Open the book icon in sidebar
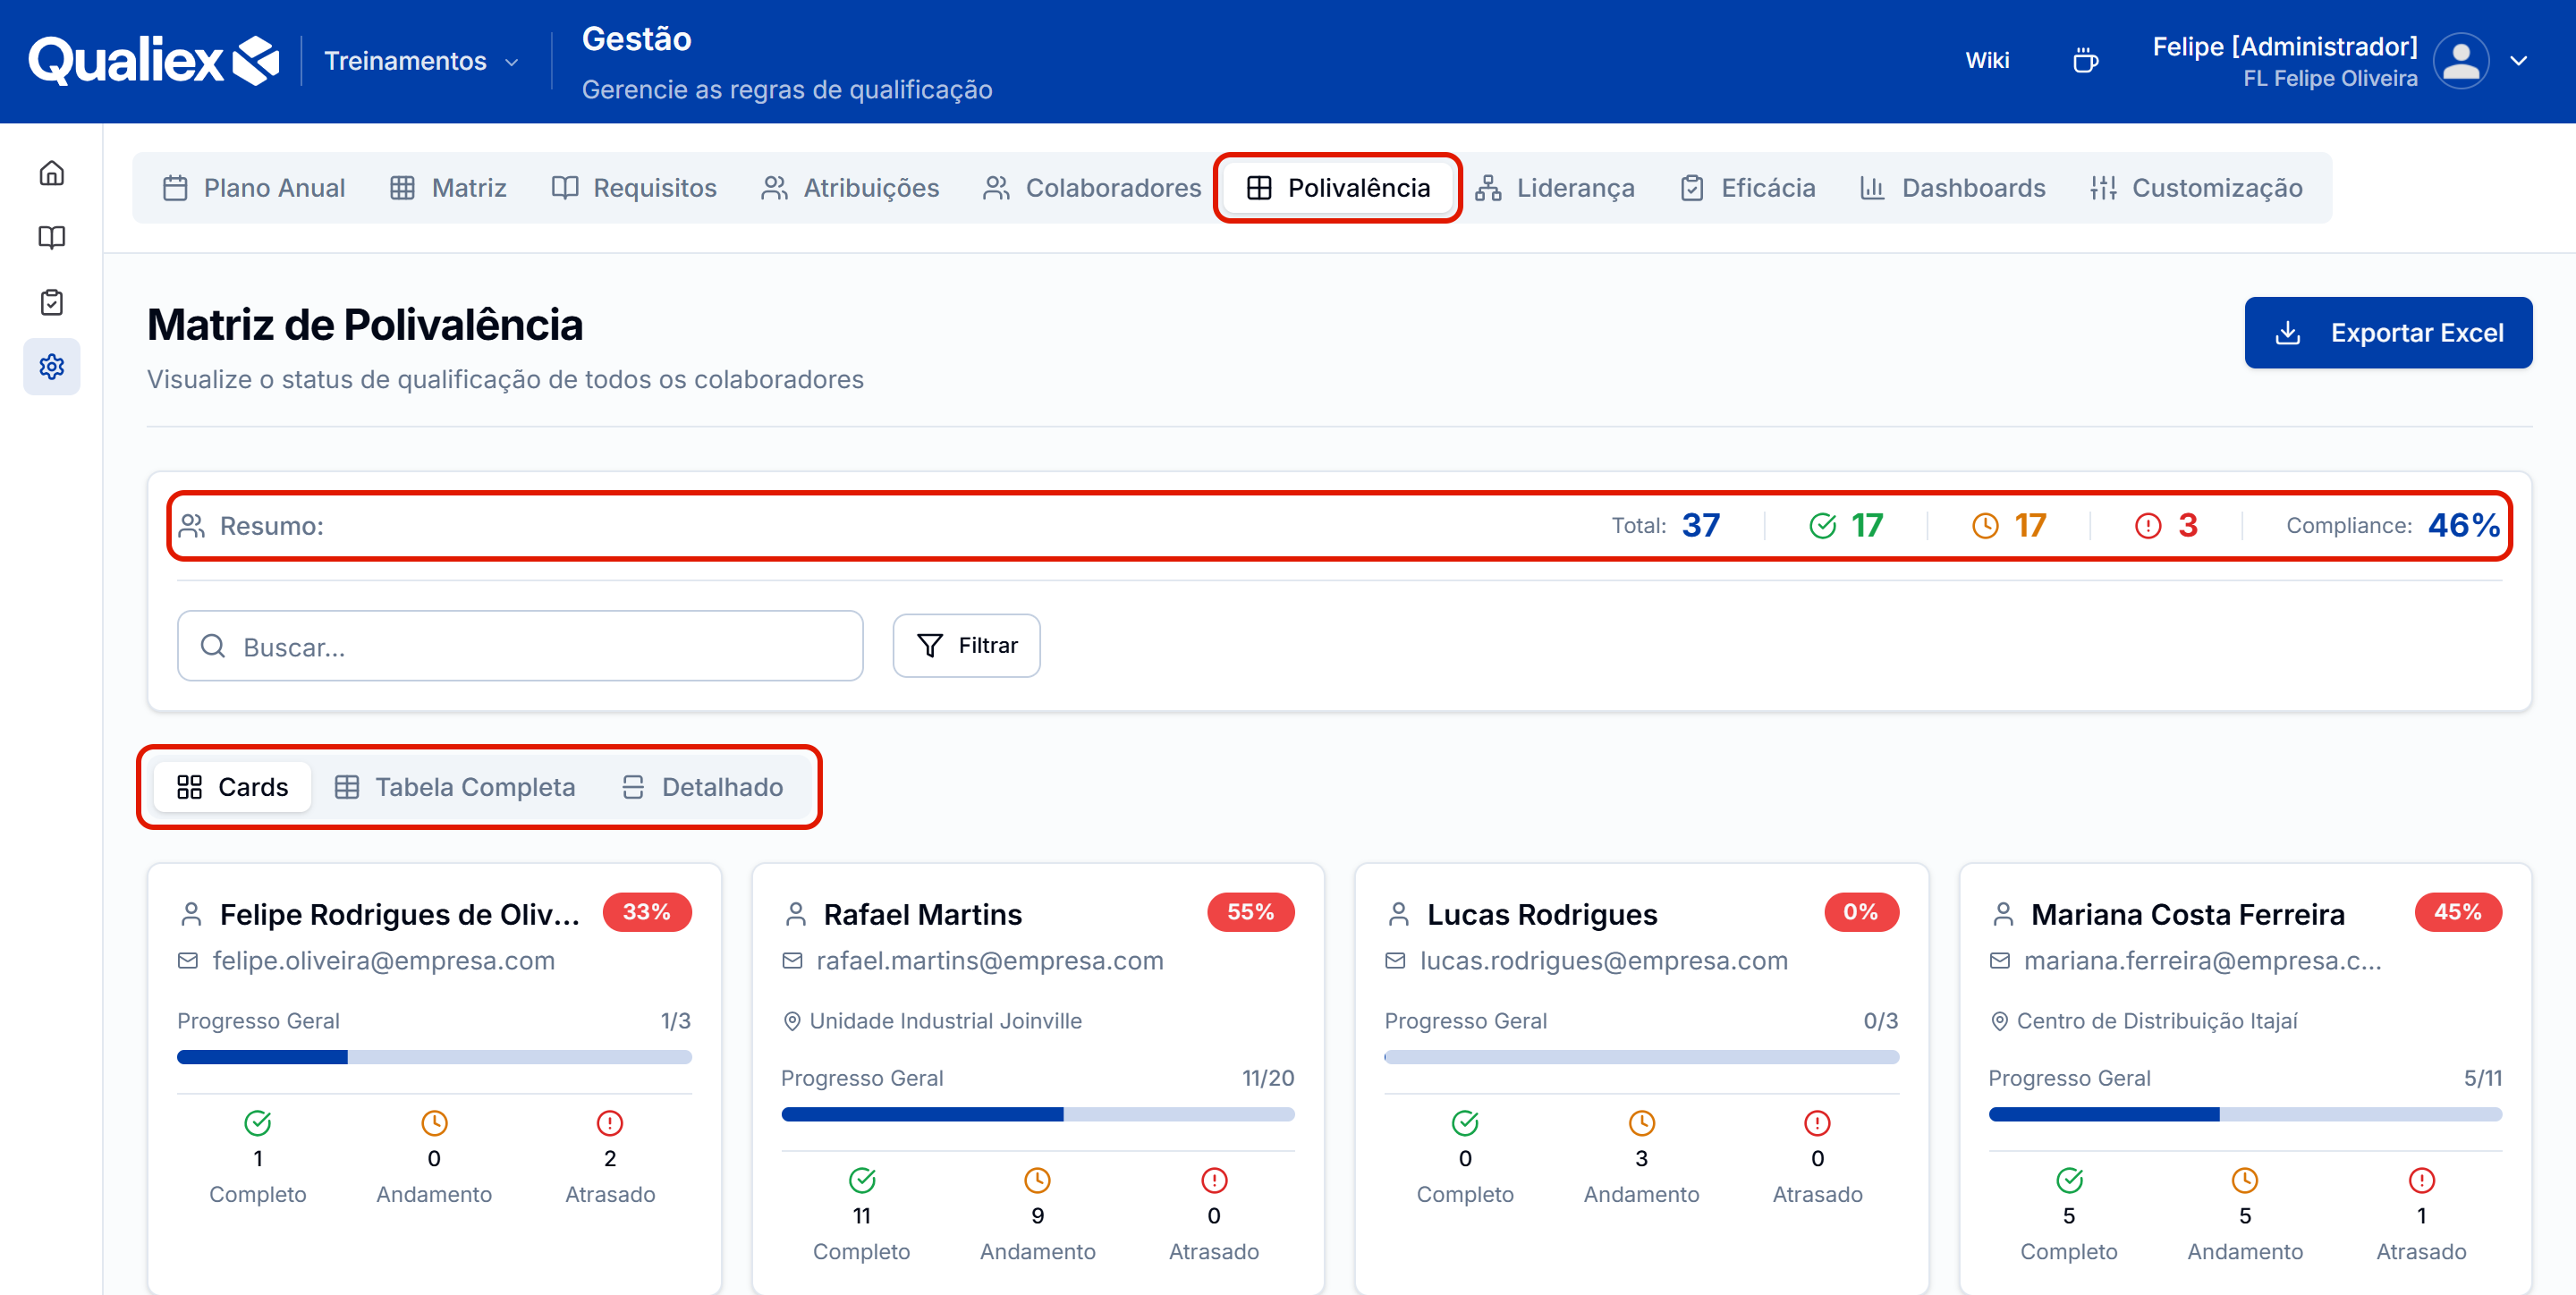 [52, 238]
